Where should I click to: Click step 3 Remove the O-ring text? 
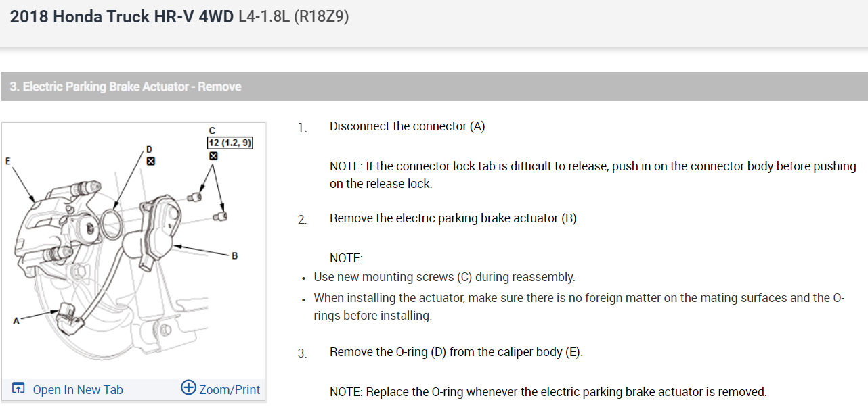pyautogui.click(x=456, y=352)
